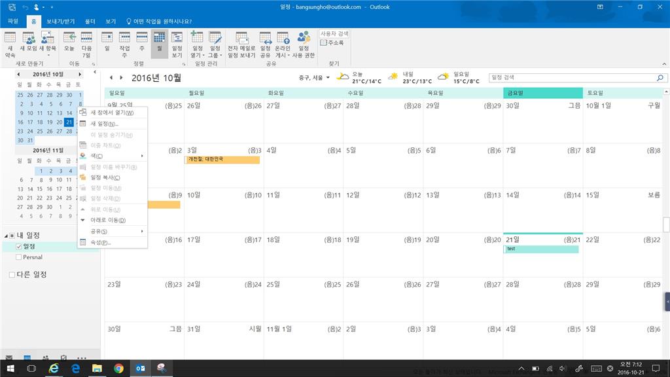
Task: Switch to 주 (week) view
Action: click(142, 41)
